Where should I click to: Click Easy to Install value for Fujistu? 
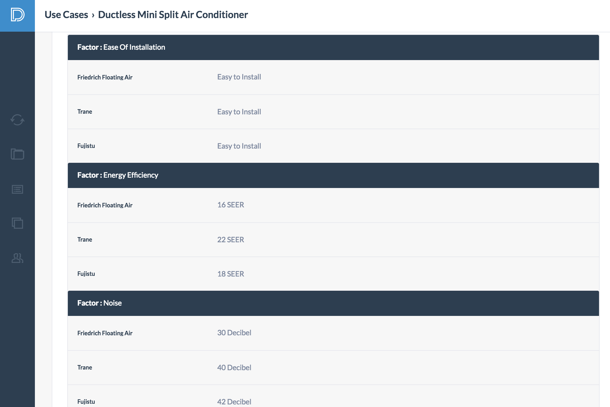[239, 146]
